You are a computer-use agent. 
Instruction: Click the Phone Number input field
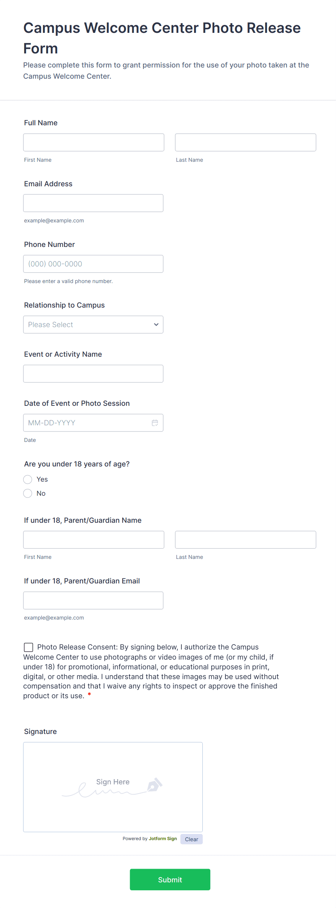pos(93,264)
